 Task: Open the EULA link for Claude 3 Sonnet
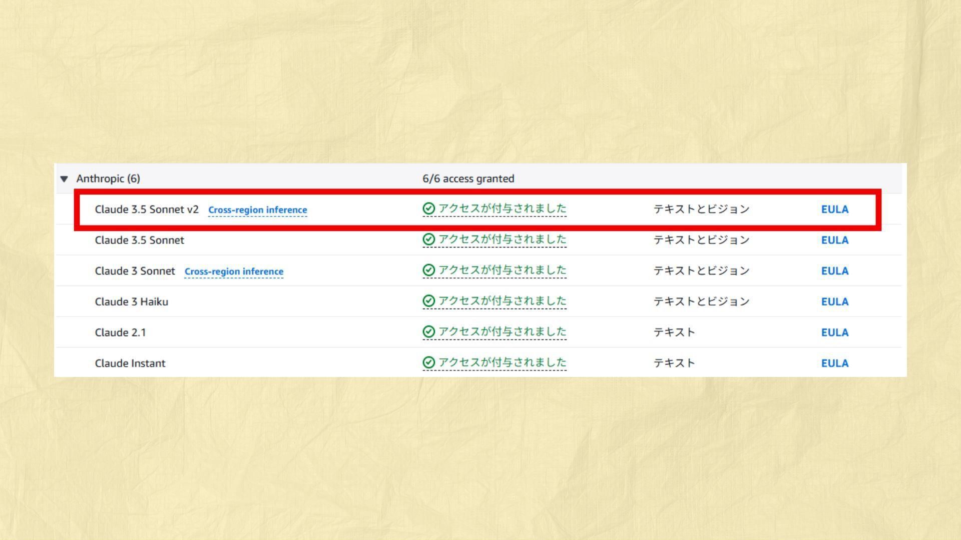pos(835,271)
